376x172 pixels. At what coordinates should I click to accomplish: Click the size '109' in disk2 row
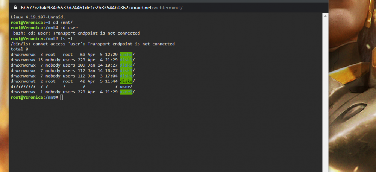point(82,65)
